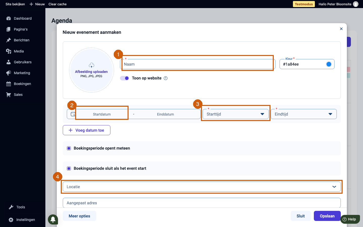
Task: Click the Berichten pin icon
Action: click(9, 40)
